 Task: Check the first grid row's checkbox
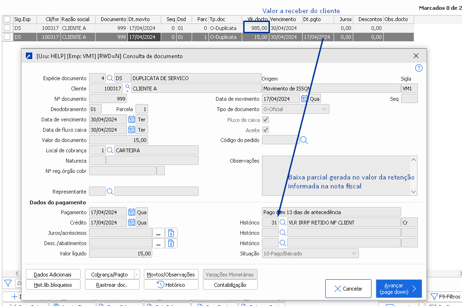(x=7, y=28)
